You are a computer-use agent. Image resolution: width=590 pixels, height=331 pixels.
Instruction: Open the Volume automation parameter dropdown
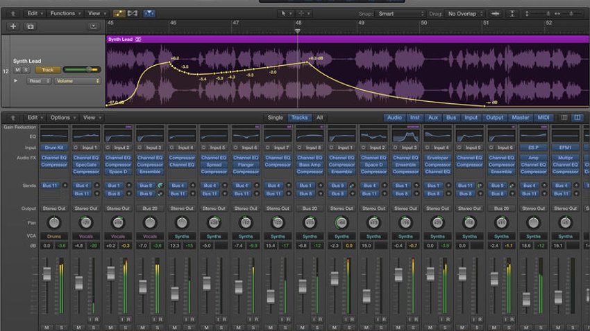pos(77,81)
